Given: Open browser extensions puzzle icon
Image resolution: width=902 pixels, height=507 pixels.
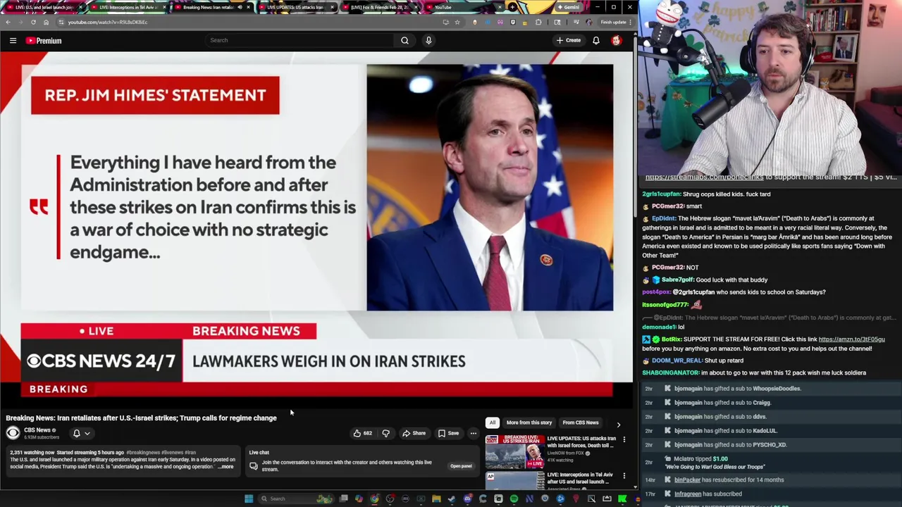Looking at the screenshot, I should (538, 22).
